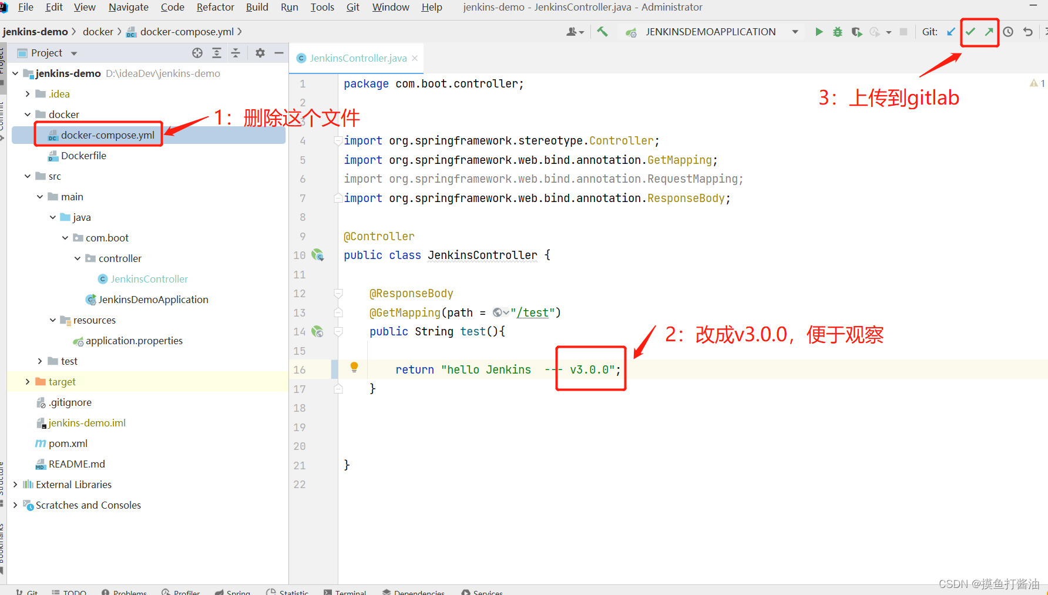Run the JENKINSDEMOAPPLICATION configuration
Viewport: 1048px width, 595px height.
coord(819,32)
